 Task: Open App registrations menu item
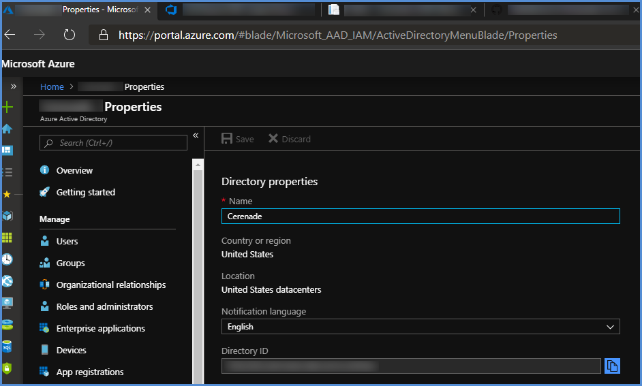click(90, 372)
